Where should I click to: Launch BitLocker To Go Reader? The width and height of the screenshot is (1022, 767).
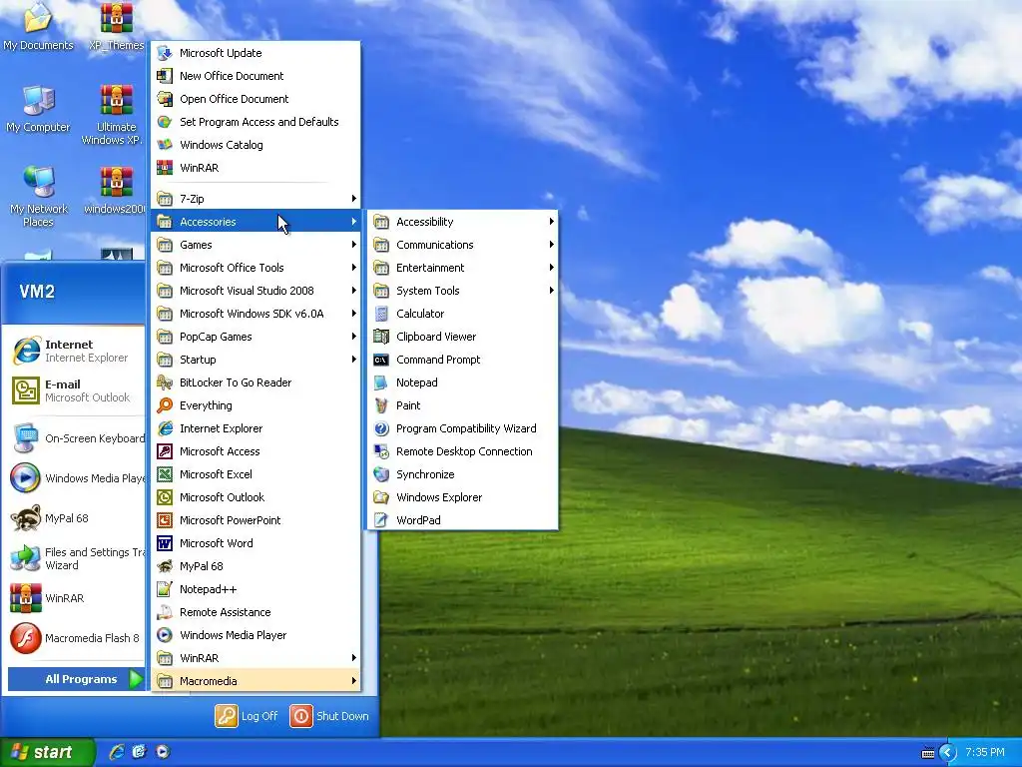coord(255,383)
